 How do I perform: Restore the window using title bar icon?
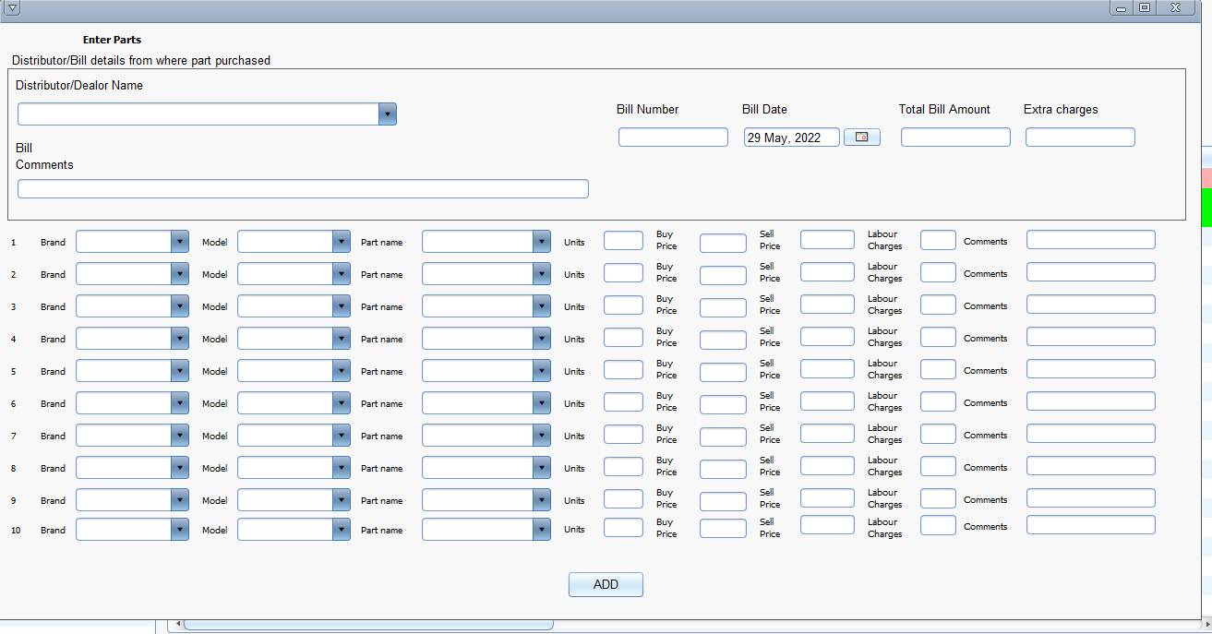tap(1145, 7)
